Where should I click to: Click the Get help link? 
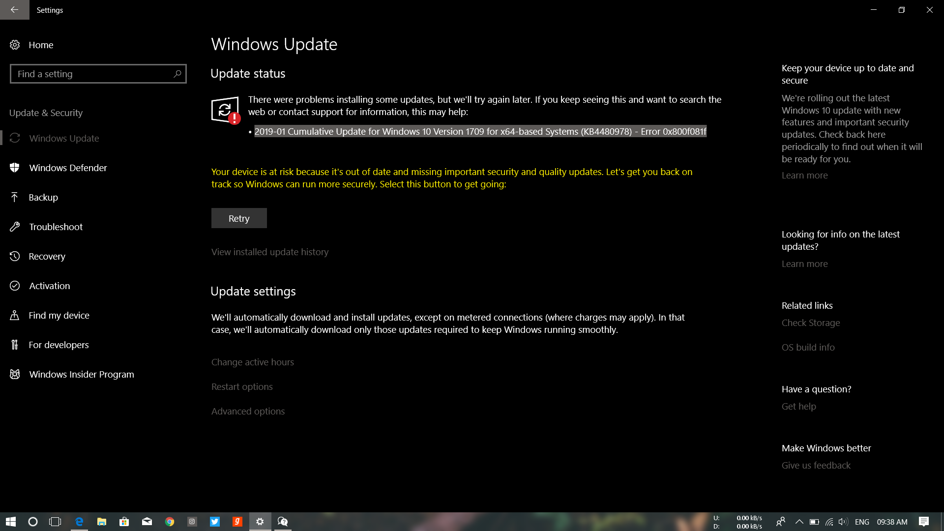click(x=798, y=406)
